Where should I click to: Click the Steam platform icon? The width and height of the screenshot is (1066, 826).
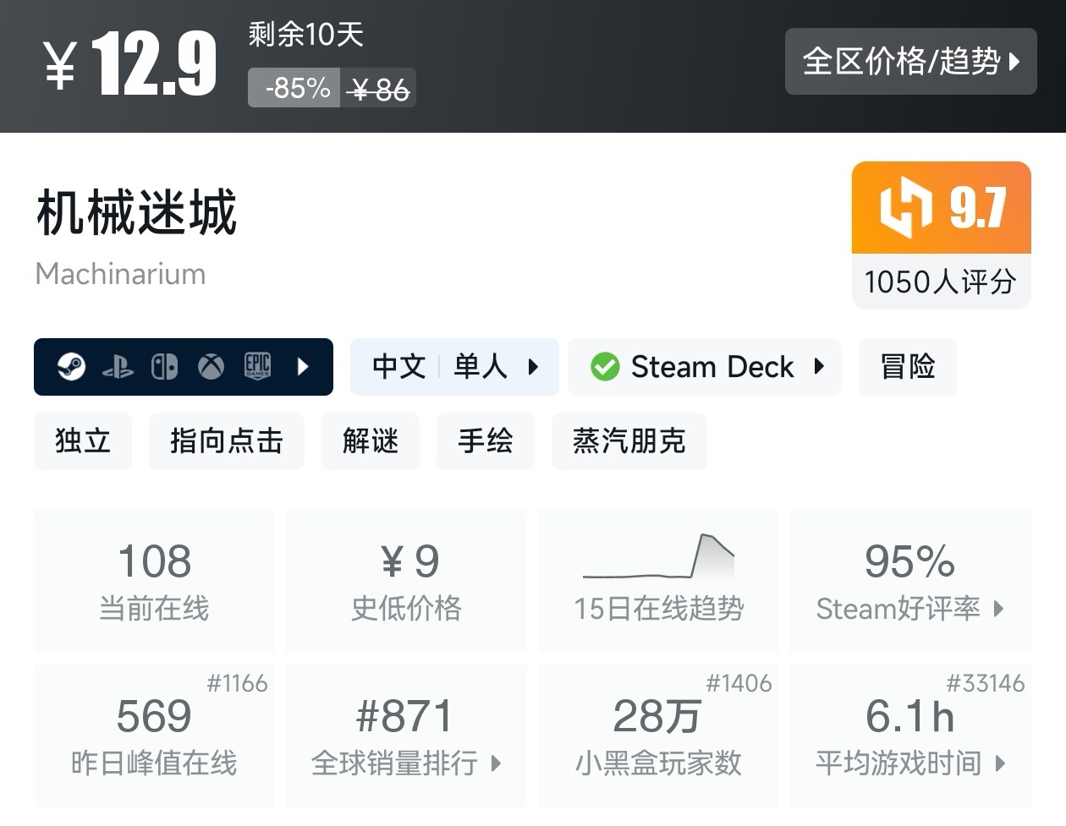click(72, 367)
